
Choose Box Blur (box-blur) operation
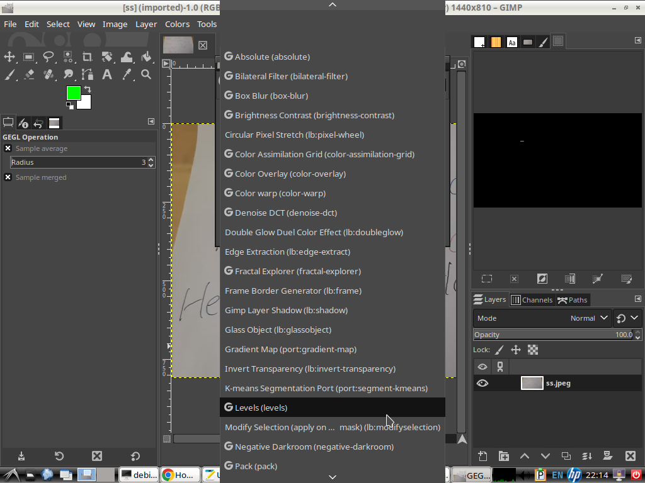(x=333, y=96)
